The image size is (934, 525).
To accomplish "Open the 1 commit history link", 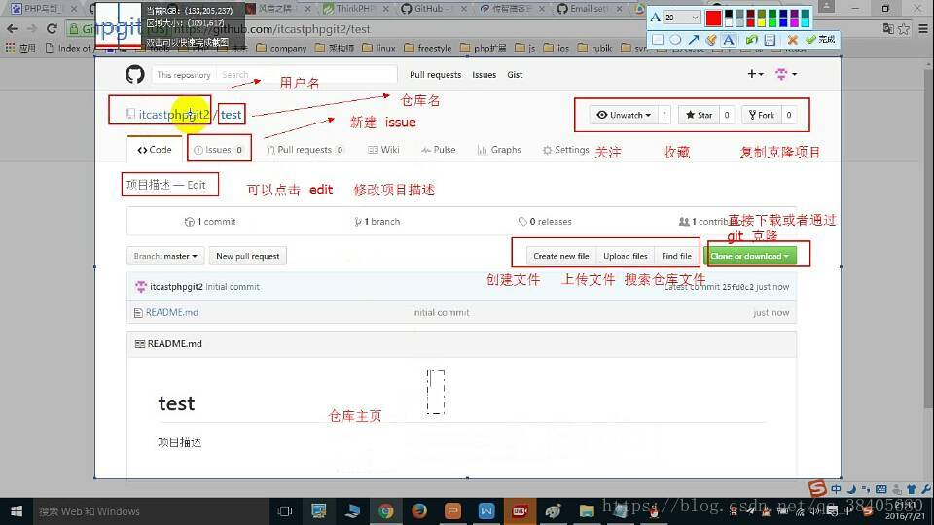I will click(x=210, y=222).
